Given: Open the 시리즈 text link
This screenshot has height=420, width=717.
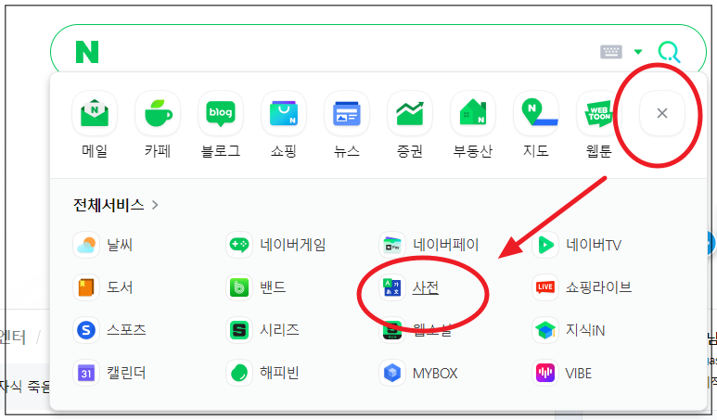Looking at the screenshot, I should [x=279, y=330].
